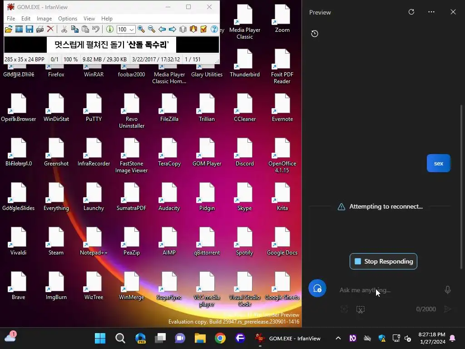Open Google Chrome from the taskbar
This screenshot has width=465, height=349.
(220, 338)
